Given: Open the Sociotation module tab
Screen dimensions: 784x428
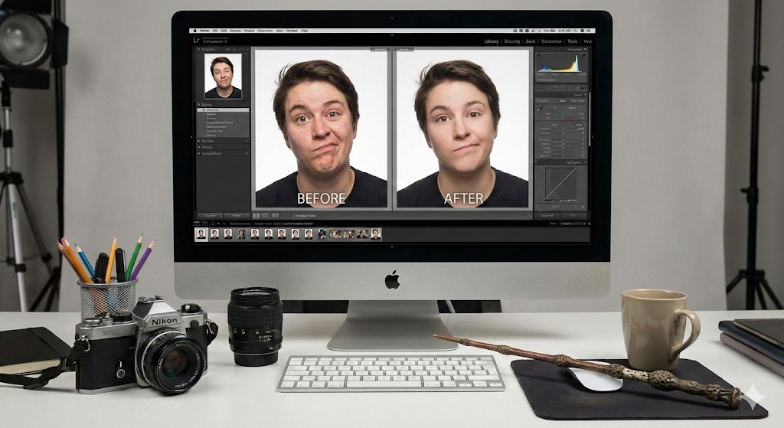Looking at the screenshot, I should tap(551, 41).
